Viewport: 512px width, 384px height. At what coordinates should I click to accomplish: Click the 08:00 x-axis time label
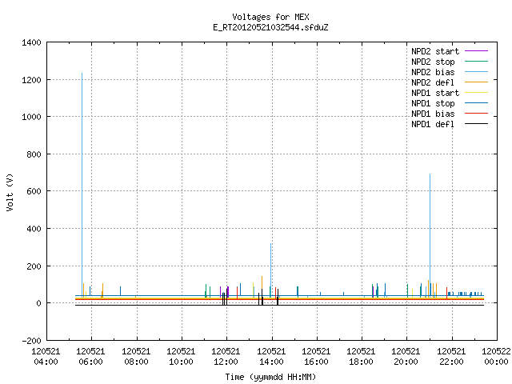[x=136, y=362]
